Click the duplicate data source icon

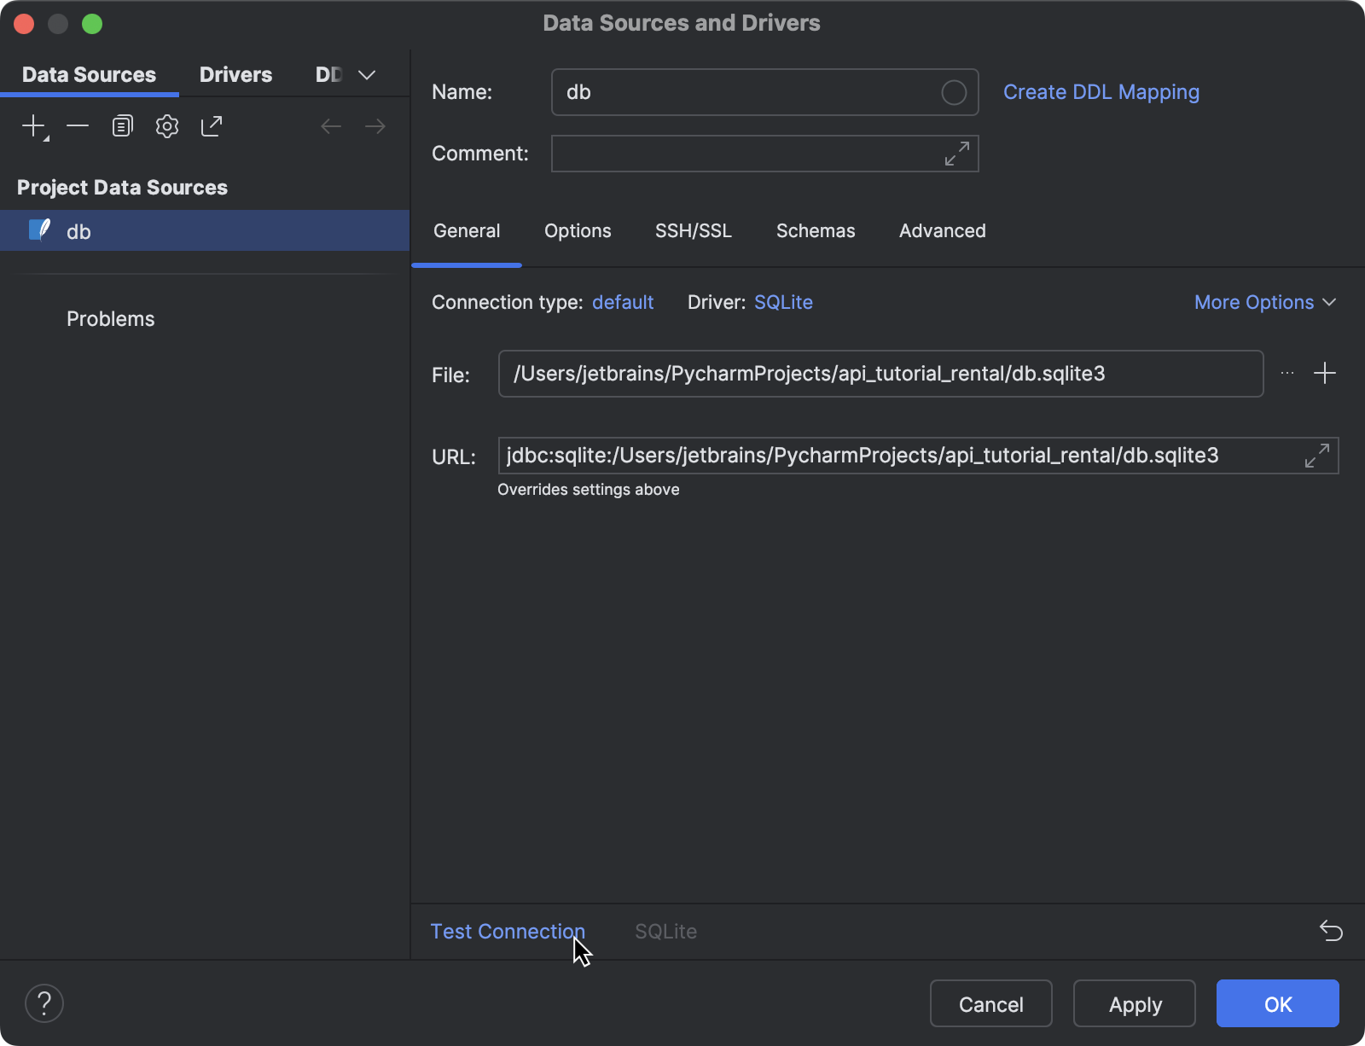tap(122, 126)
